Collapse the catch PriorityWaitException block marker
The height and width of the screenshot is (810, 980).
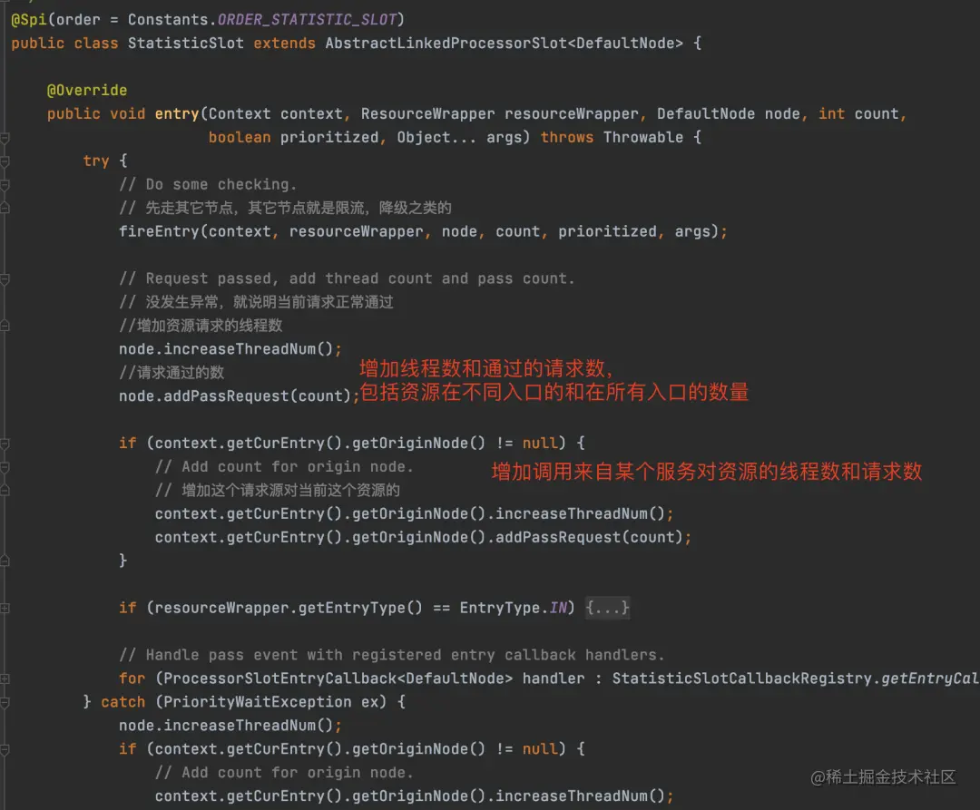[5, 703]
